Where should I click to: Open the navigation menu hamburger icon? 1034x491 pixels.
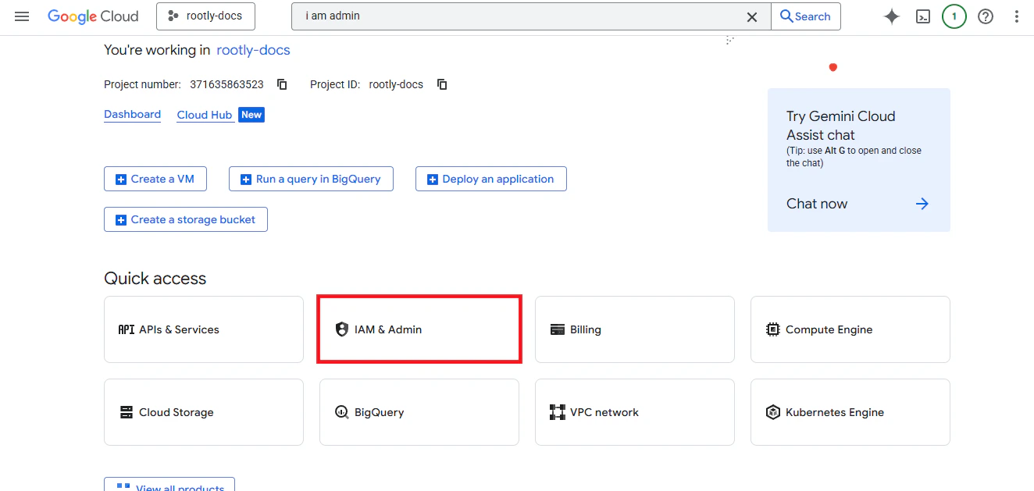(x=22, y=16)
